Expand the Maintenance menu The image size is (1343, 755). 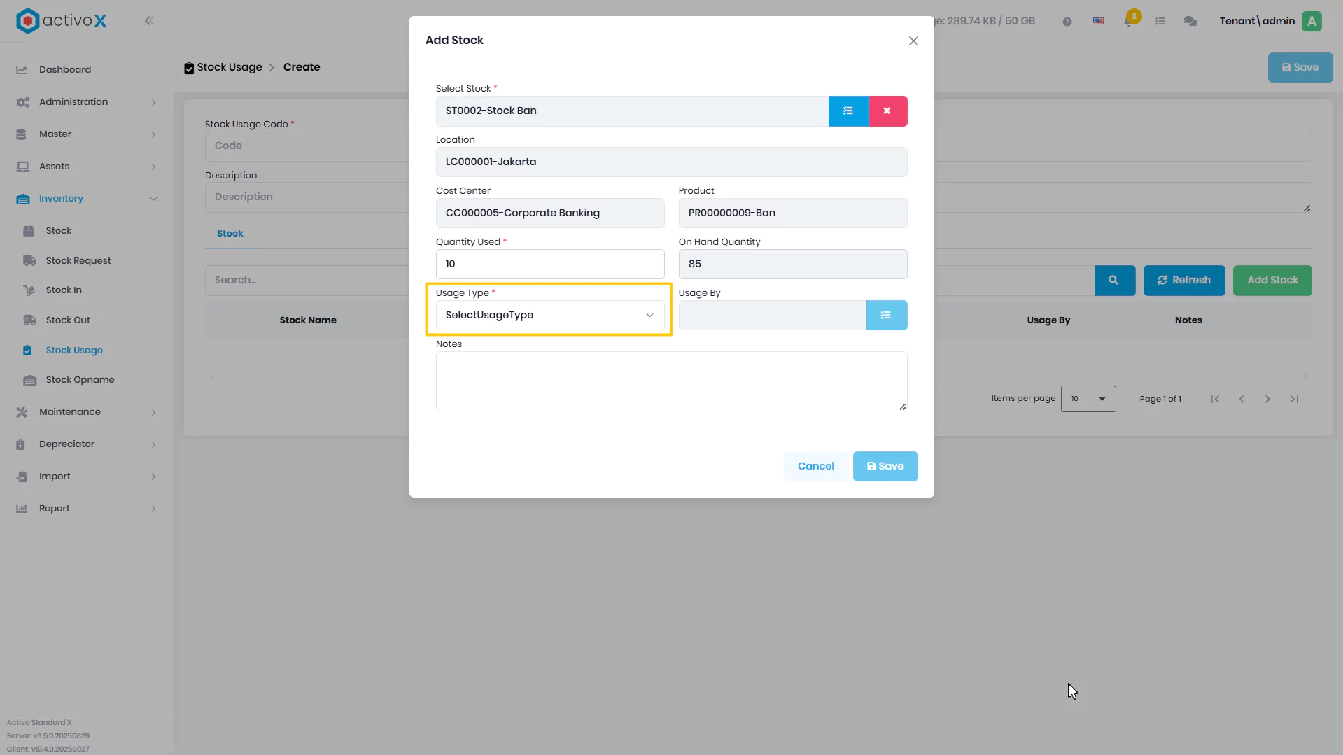[x=87, y=412]
